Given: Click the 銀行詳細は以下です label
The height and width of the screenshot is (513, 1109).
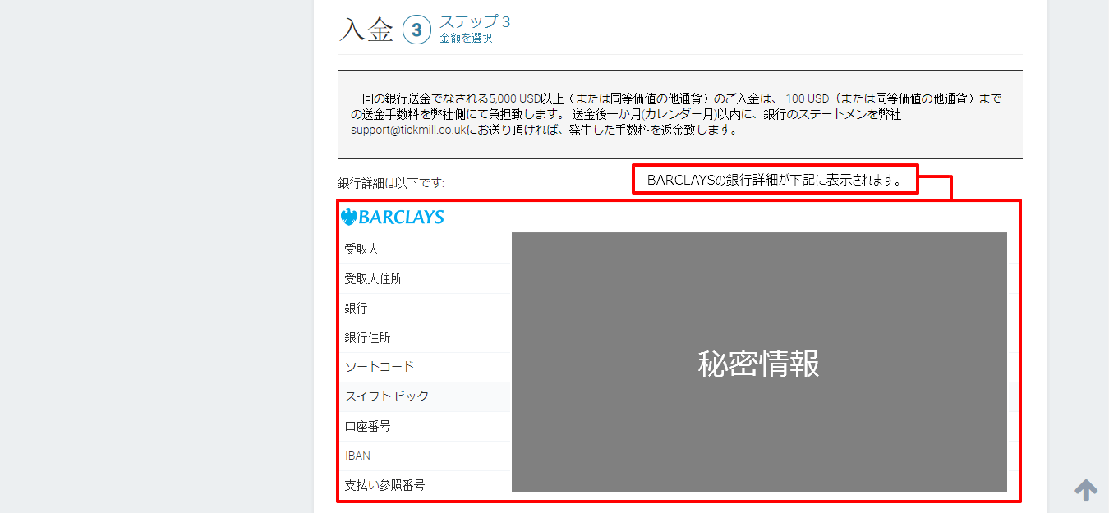Looking at the screenshot, I should pyautogui.click(x=391, y=183).
